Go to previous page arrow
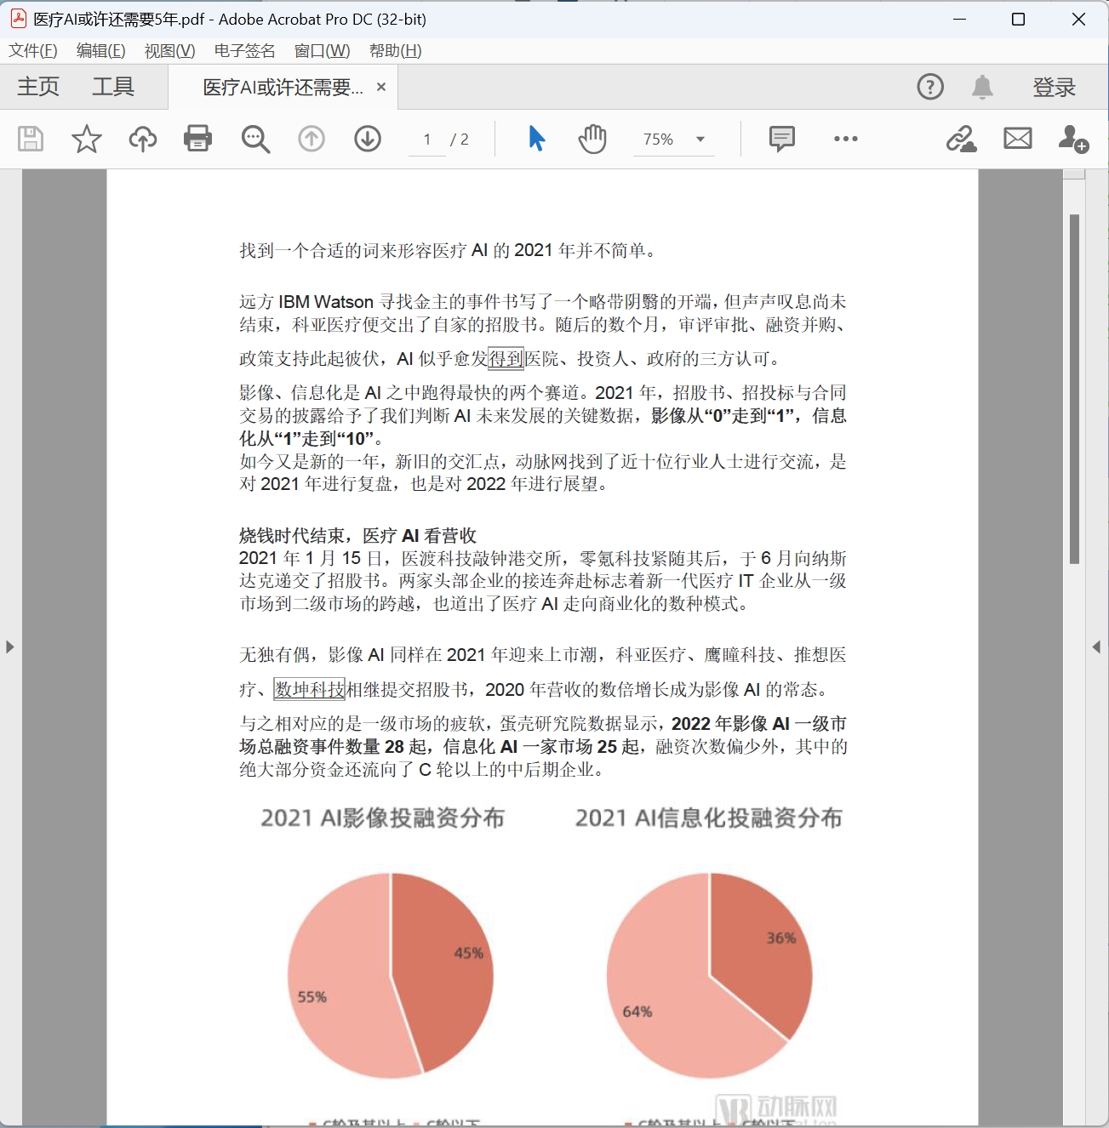Viewport: 1109px width, 1128px height. 312,139
